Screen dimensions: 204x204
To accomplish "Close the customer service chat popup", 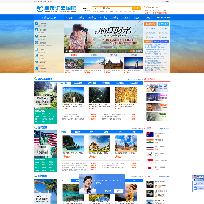I will 122,176.
